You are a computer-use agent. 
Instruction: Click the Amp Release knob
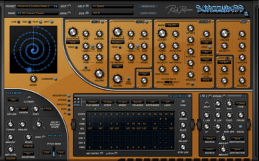242,80
